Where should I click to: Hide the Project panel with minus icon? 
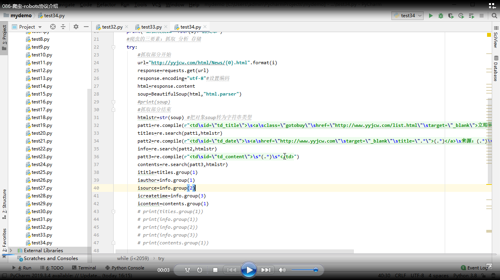coord(86,27)
